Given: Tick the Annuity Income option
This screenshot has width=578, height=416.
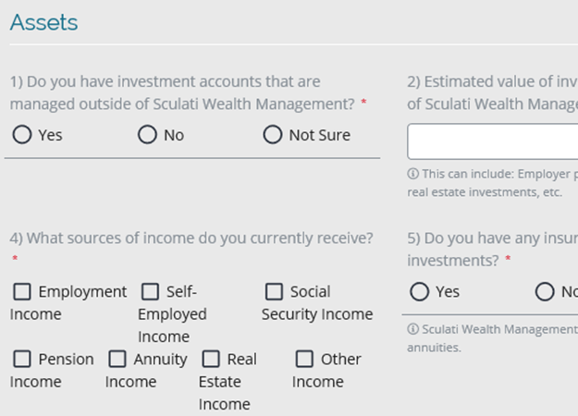Looking at the screenshot, I should [x=117, y=359].
